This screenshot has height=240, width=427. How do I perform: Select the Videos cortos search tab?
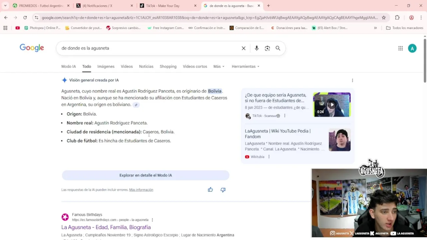click(195, 67)
